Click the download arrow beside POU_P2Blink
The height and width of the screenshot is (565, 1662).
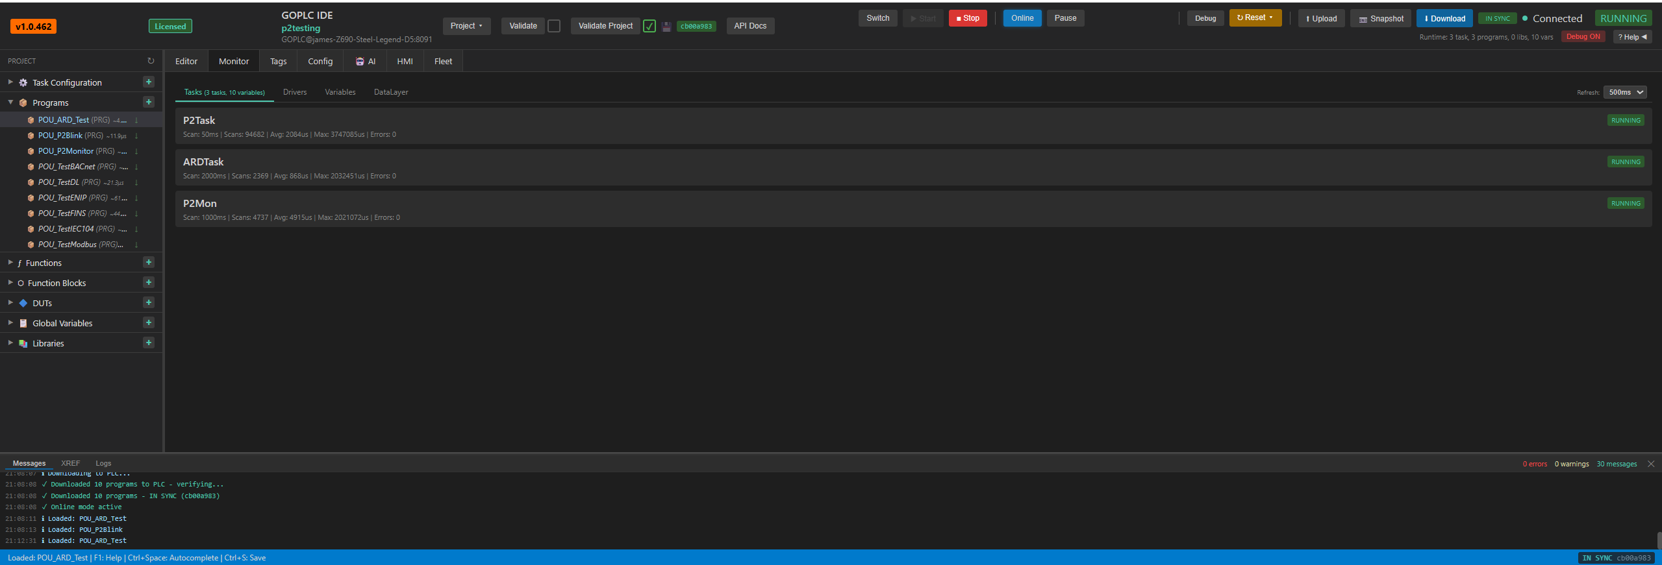point(136,136)
